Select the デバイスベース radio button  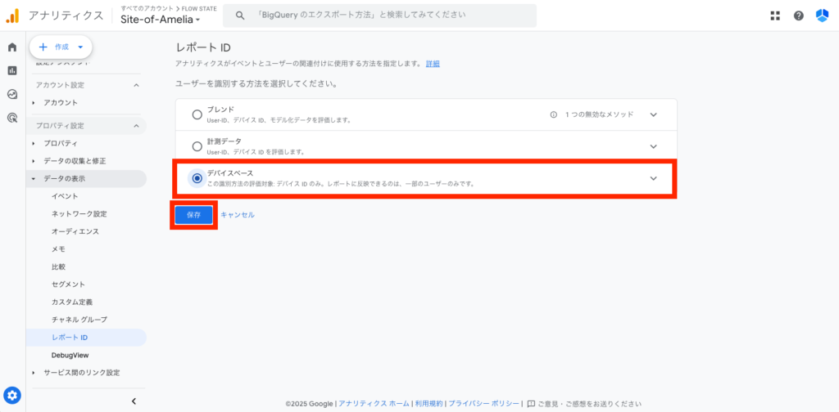[x=197, y=178]
